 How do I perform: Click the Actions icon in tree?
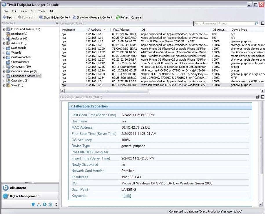(x=8, y=43)
